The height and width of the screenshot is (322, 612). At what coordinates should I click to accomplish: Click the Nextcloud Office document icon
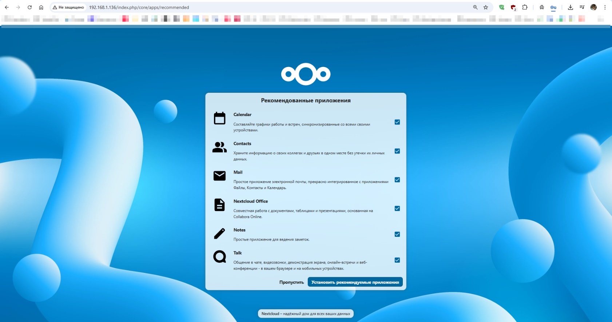[219, 205]
